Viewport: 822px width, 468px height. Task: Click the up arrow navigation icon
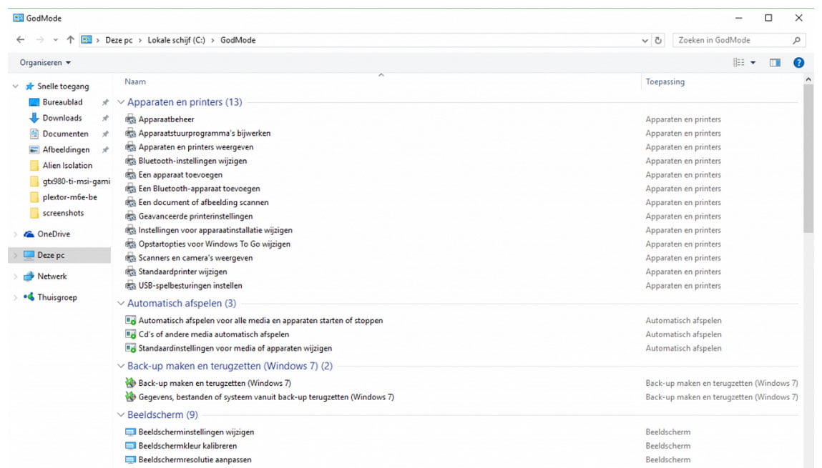pyautogui.click(x=70, y=40)
